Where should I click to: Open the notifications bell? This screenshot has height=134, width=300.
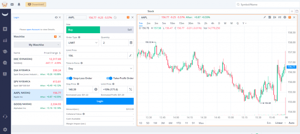(19, 5)
